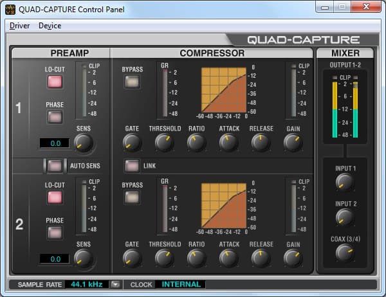Click channel 2 GATE knob
The image size is (386, 297).
click(x=132, y=258)
